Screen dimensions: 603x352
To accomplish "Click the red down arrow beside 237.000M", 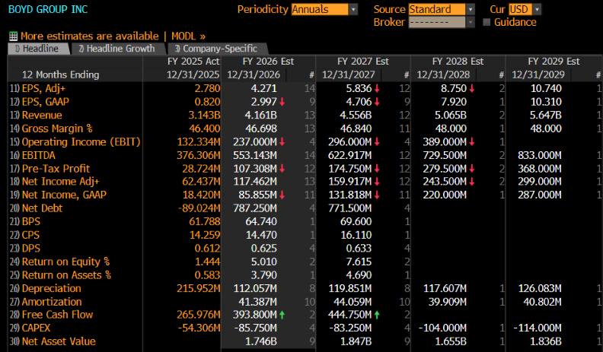I will point(282,142).
